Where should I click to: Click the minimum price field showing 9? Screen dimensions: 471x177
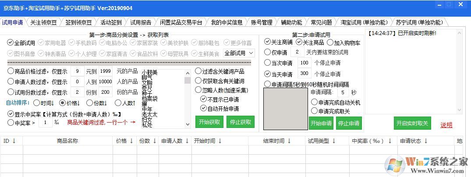tap(78, 71)
